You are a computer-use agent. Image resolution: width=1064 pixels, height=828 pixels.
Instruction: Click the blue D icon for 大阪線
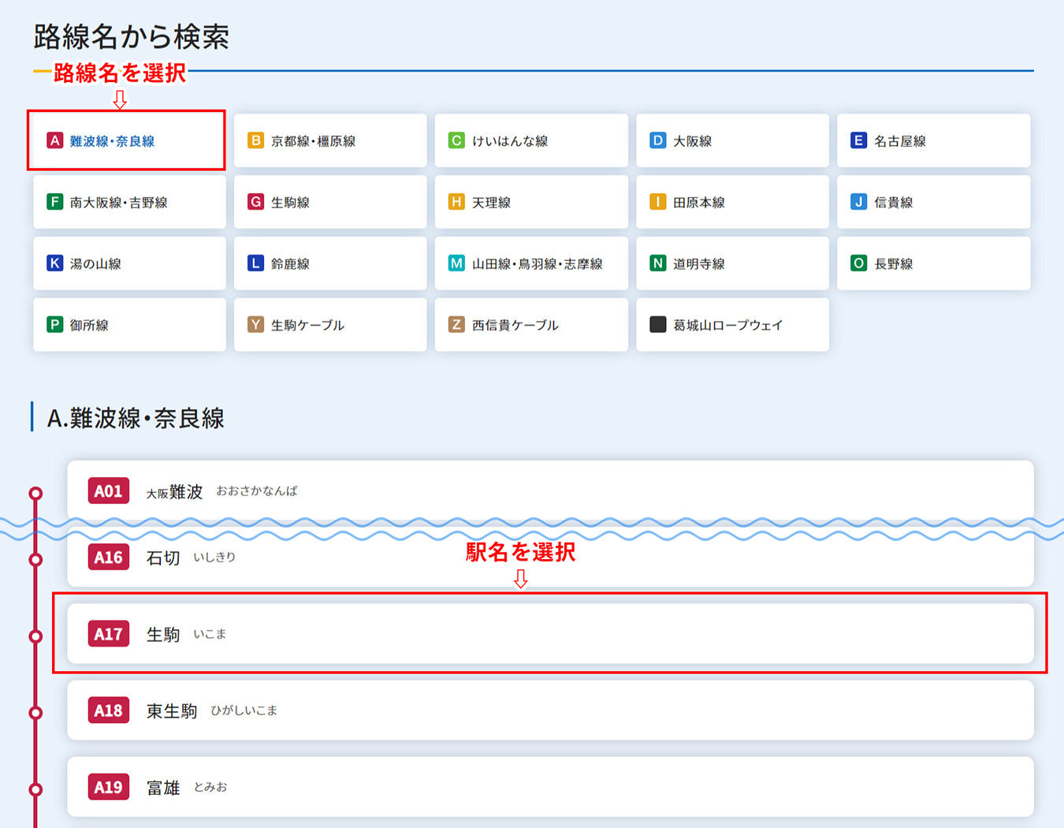(x=657, y=140)
